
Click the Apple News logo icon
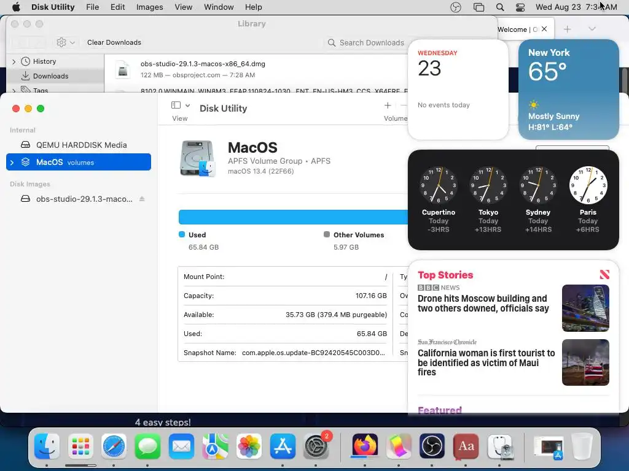point(604,274)
